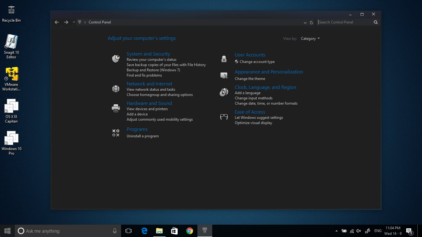Click the Ease of Access glasses icon

224,117
